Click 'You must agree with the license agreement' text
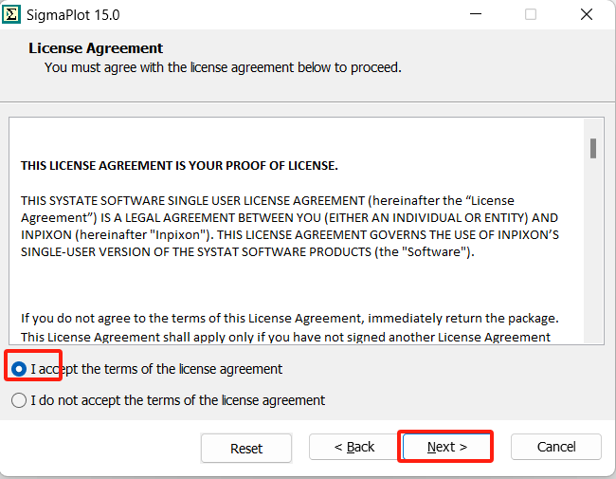The image size is (616, 479). 223,67
